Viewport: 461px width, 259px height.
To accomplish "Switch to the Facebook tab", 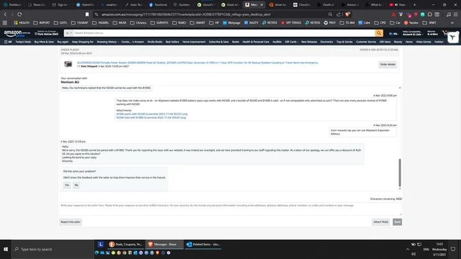I will (x=158, y=4).
